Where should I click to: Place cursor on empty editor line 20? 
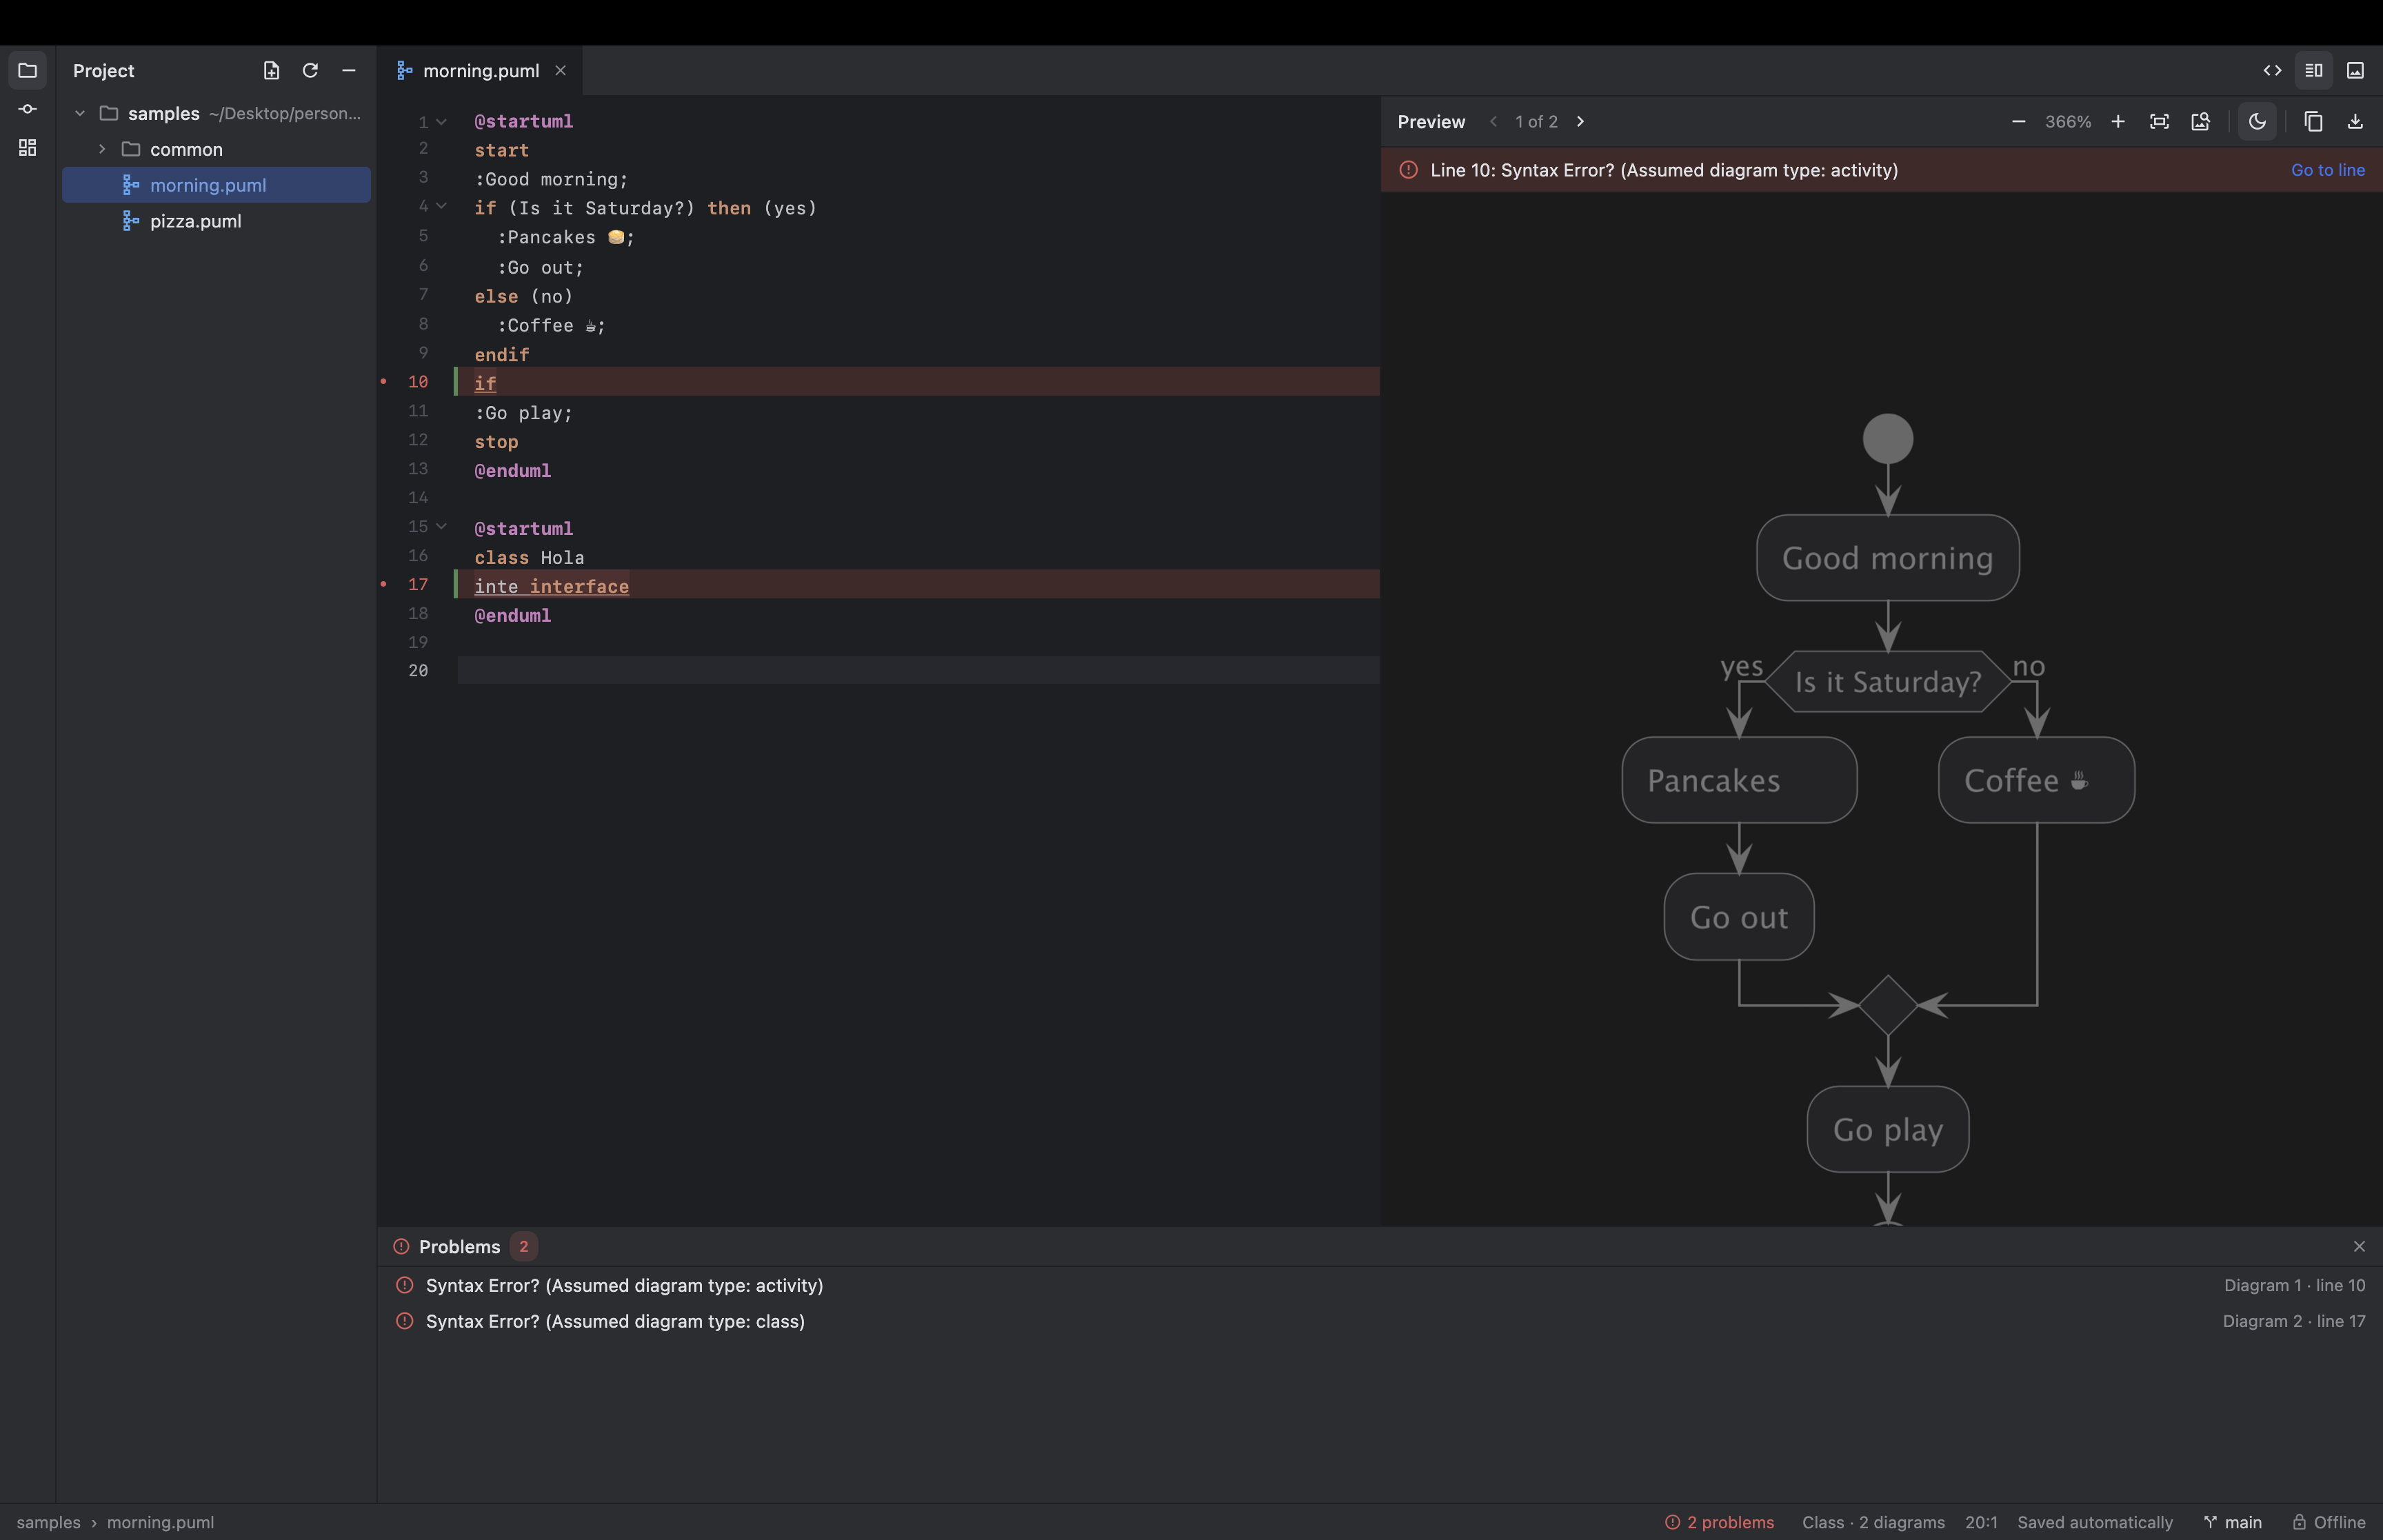tap(918, 670)
